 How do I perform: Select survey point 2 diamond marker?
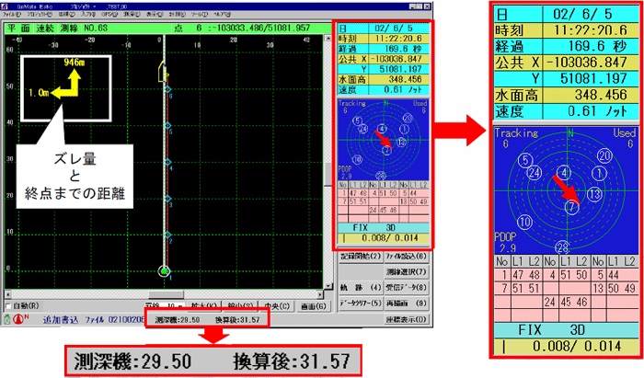point(167,235)
